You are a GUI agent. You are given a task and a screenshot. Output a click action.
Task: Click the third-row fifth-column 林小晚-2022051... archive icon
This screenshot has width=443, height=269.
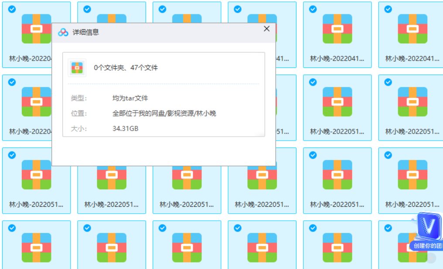[x=337, y=175]
